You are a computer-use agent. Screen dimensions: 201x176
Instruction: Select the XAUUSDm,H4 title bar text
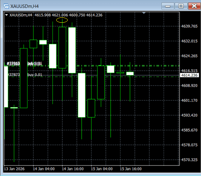(25, 6)
